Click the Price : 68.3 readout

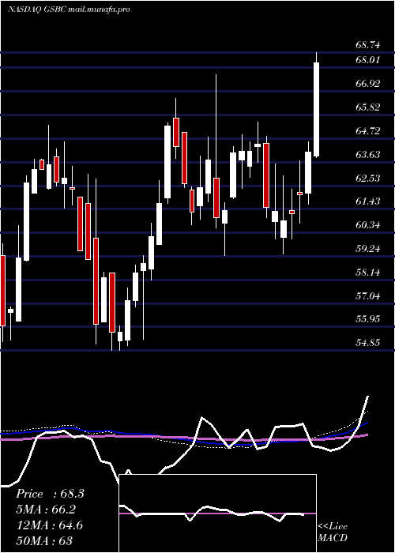[50, 494]
